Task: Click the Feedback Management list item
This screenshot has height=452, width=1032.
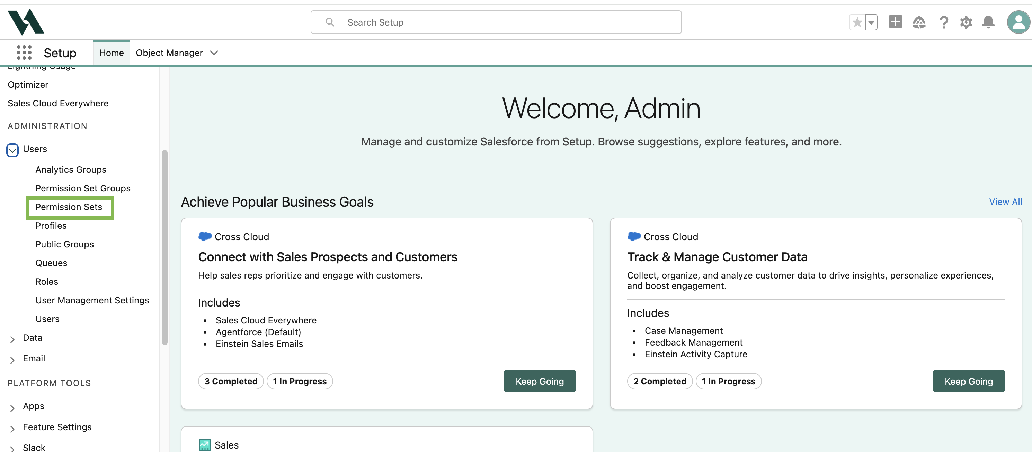Action: tap(693, 342)
